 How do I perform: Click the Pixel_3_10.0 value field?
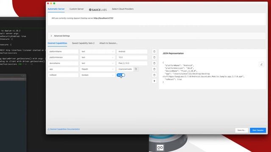click(132, 63)
